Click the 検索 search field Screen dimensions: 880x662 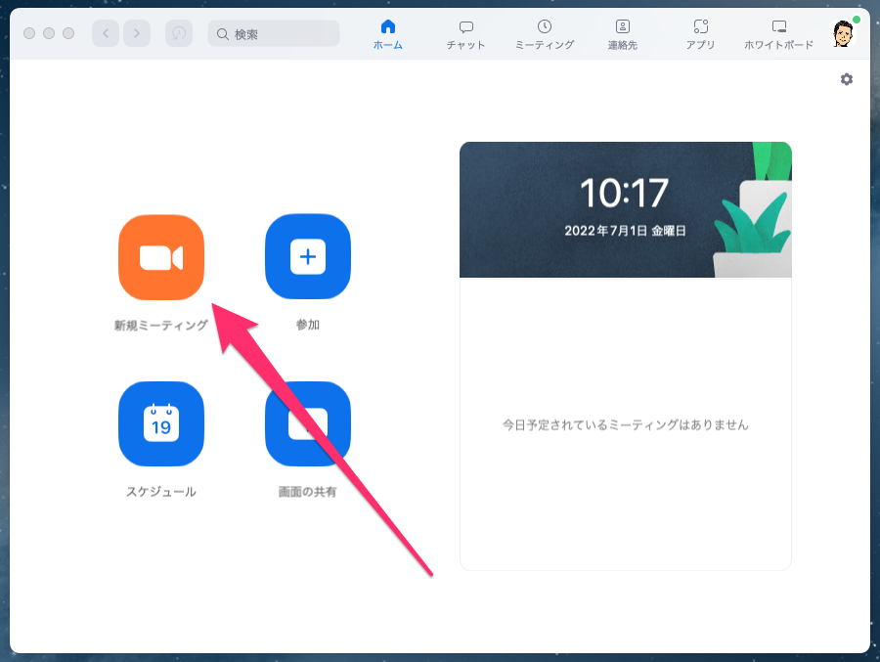274,33
